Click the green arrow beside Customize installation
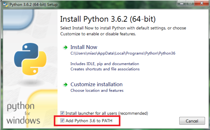The width and height of the screenshot is (210, 130). 65,85
